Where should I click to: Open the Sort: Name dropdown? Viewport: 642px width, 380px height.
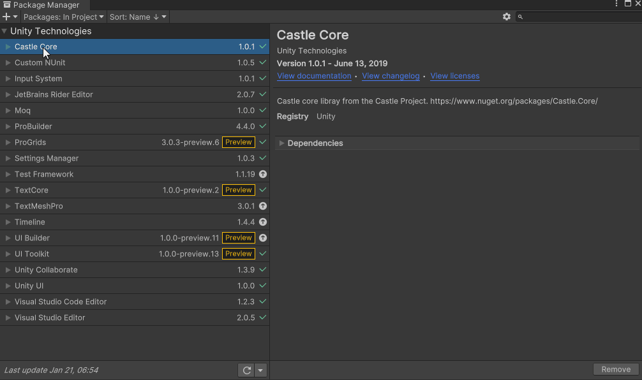point(138,17)
